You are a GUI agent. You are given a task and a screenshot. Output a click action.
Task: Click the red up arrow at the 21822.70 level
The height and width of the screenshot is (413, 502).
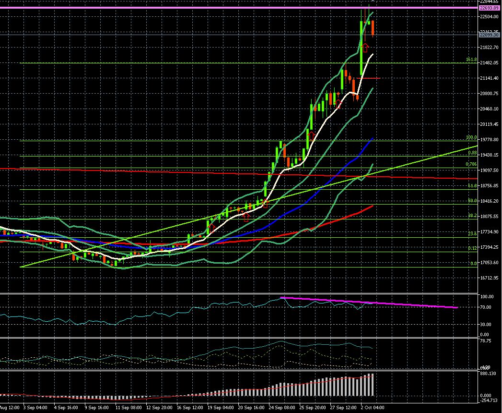[x=365, y=48]
